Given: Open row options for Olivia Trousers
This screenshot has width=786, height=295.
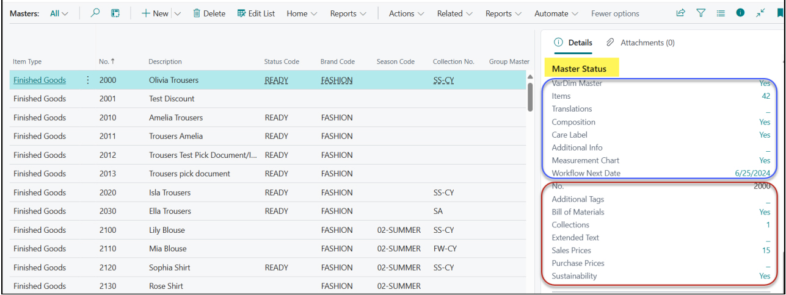Looking at the screenshot, I should 88,80.
